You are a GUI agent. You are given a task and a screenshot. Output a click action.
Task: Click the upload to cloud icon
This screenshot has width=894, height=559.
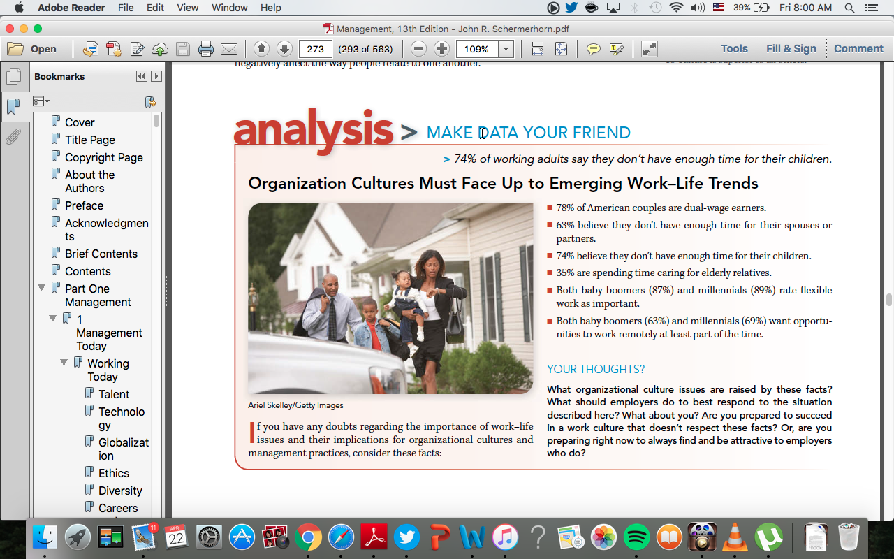(160, 49)
